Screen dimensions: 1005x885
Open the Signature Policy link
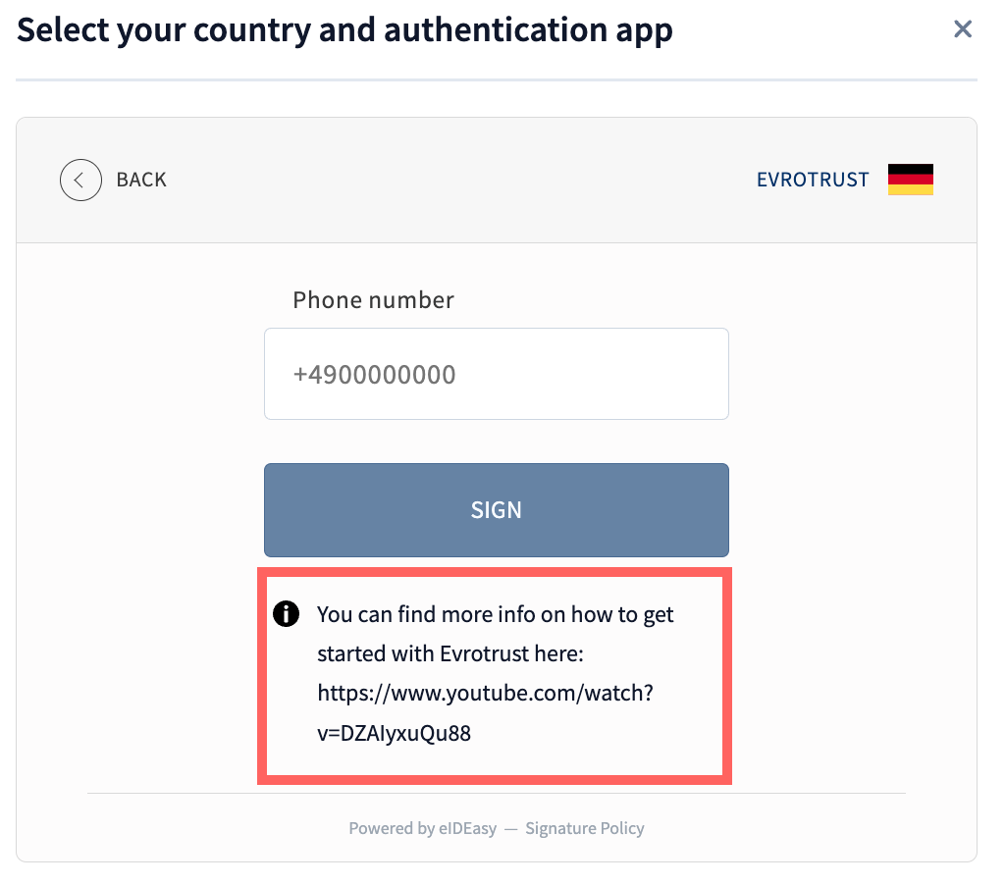585,828
